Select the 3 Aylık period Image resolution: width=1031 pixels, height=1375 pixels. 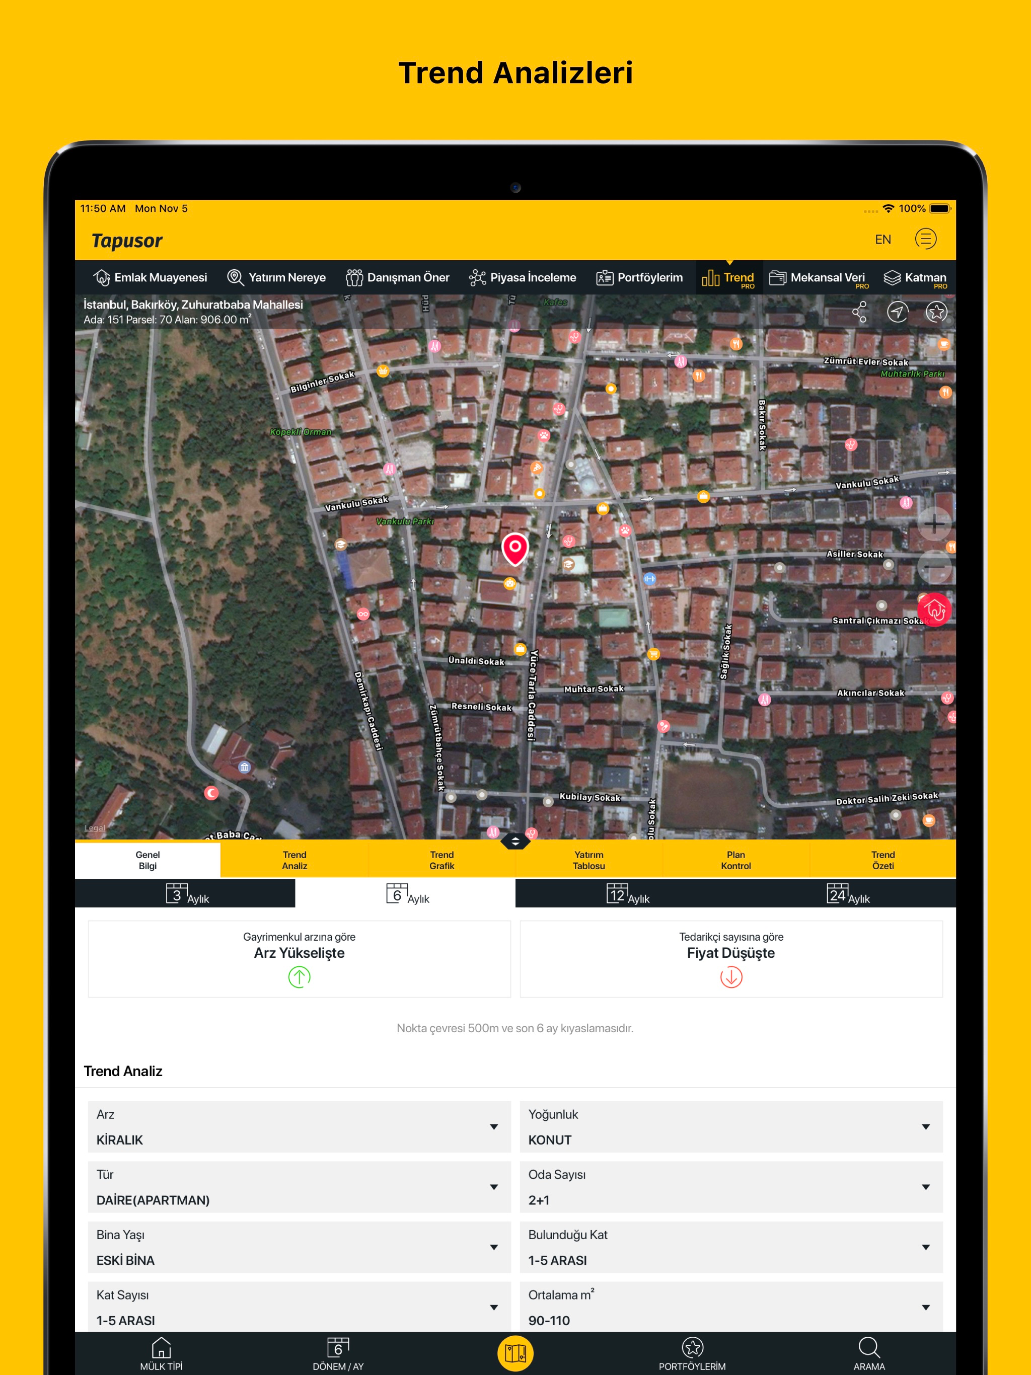click(x=185, y=894)
